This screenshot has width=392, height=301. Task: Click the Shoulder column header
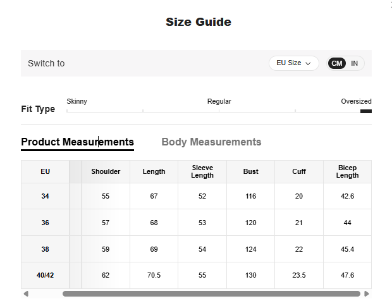(106, 171)
